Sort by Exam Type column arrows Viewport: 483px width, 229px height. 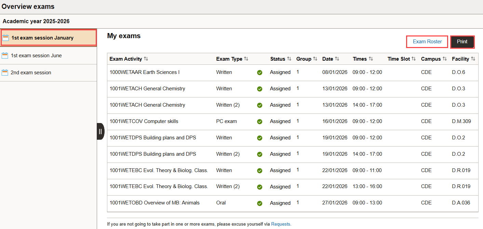coord(246,59)
